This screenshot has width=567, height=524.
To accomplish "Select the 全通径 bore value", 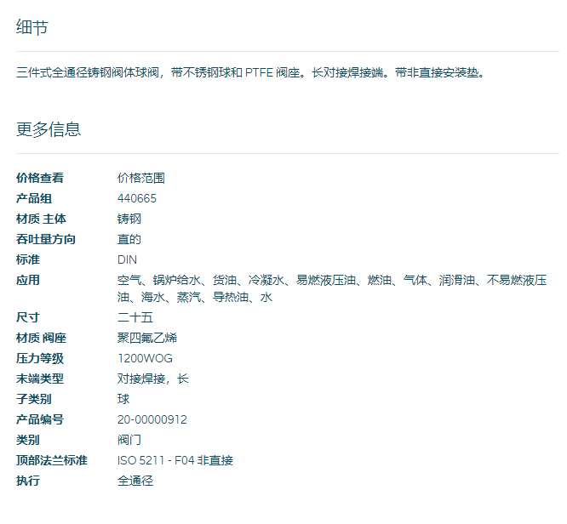I will [x=135, y=481].
